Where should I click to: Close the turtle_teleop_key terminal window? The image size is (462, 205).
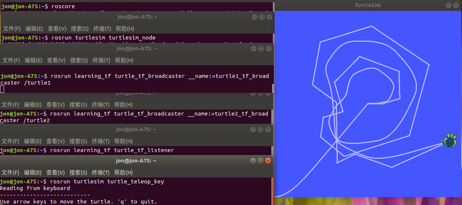click(x=268, y=161)
